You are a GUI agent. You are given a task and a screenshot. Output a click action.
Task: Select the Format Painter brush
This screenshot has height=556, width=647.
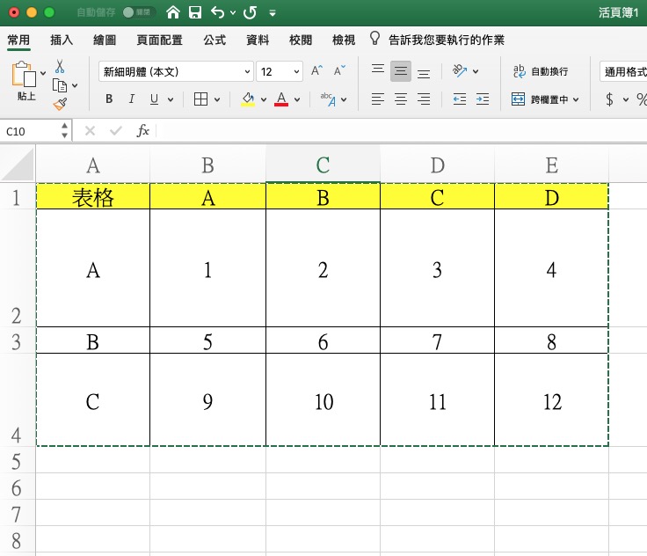coord(61,104)
